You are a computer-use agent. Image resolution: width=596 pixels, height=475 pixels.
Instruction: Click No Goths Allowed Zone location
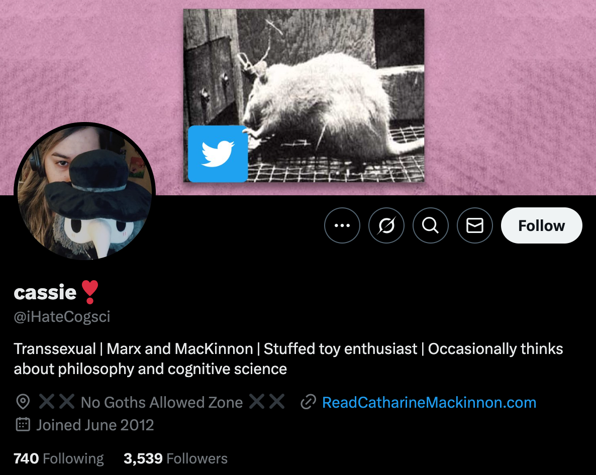162,402
